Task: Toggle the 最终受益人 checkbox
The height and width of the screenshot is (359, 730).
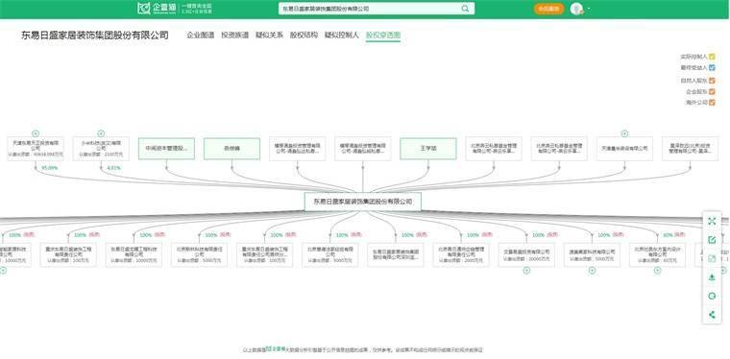Action: (x=712, y=68)
